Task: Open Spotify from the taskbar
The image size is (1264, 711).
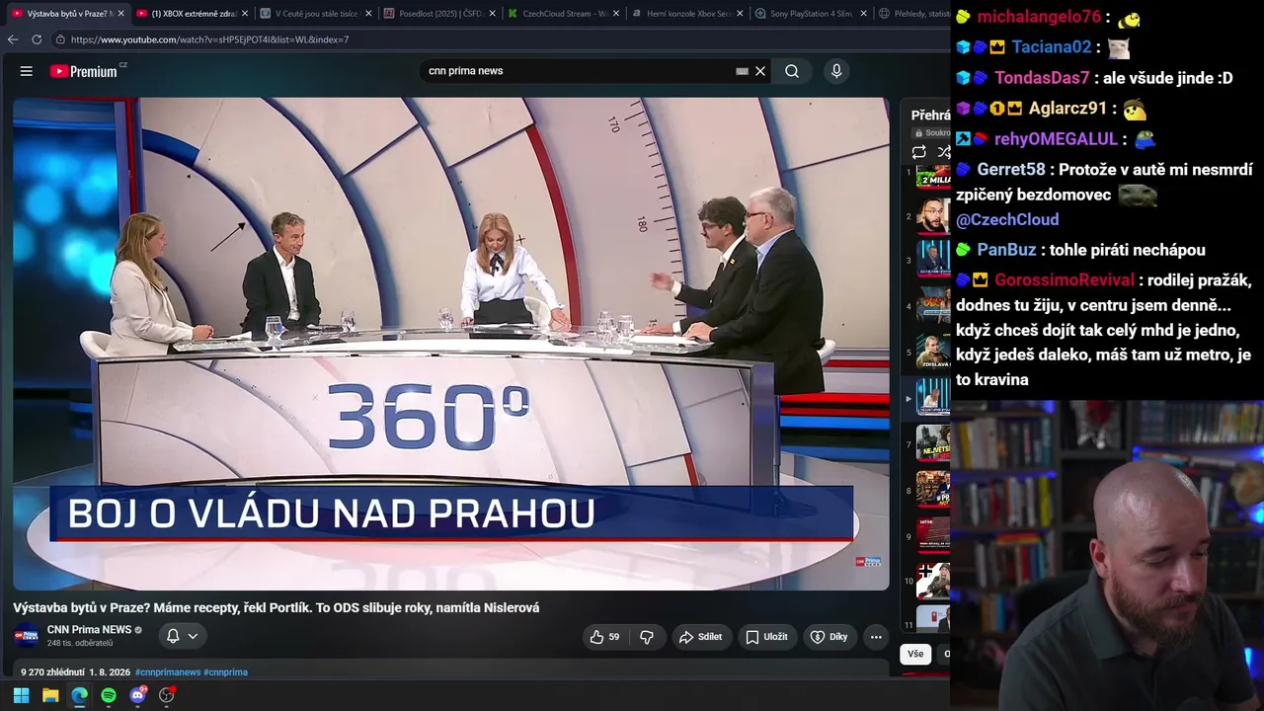Action: [109, 695]
